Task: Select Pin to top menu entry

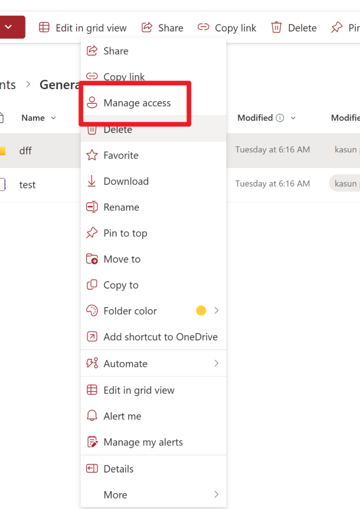Action: pyautogui.click(x=153, y=233)
